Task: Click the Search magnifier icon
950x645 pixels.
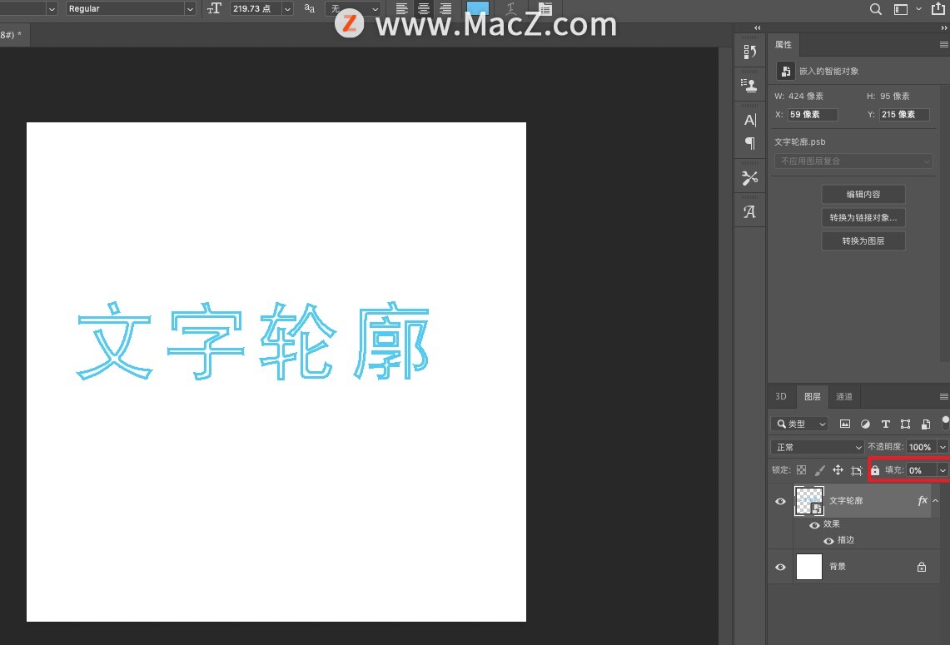Action: (875, 9)
